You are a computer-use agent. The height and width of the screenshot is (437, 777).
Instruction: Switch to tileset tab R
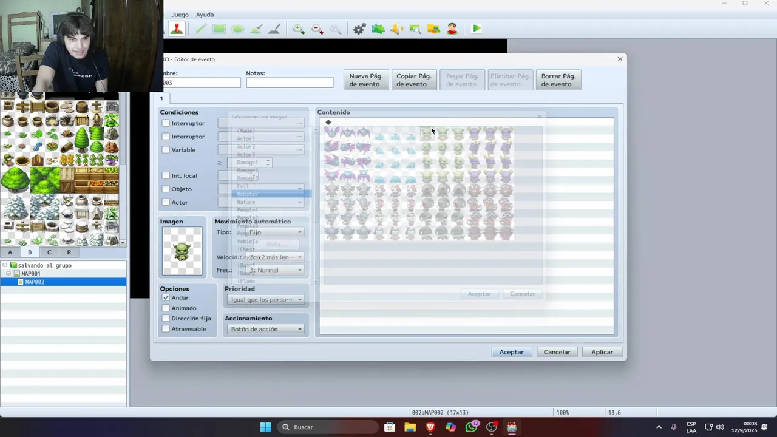coord(69,252)
